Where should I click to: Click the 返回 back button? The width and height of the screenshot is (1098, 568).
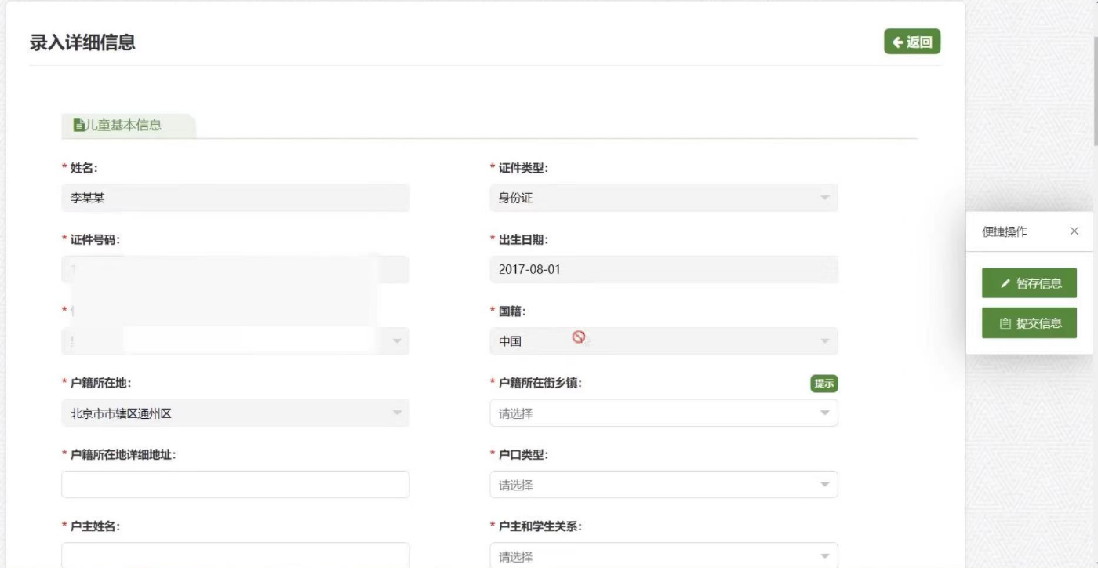[x=911, y=42]
